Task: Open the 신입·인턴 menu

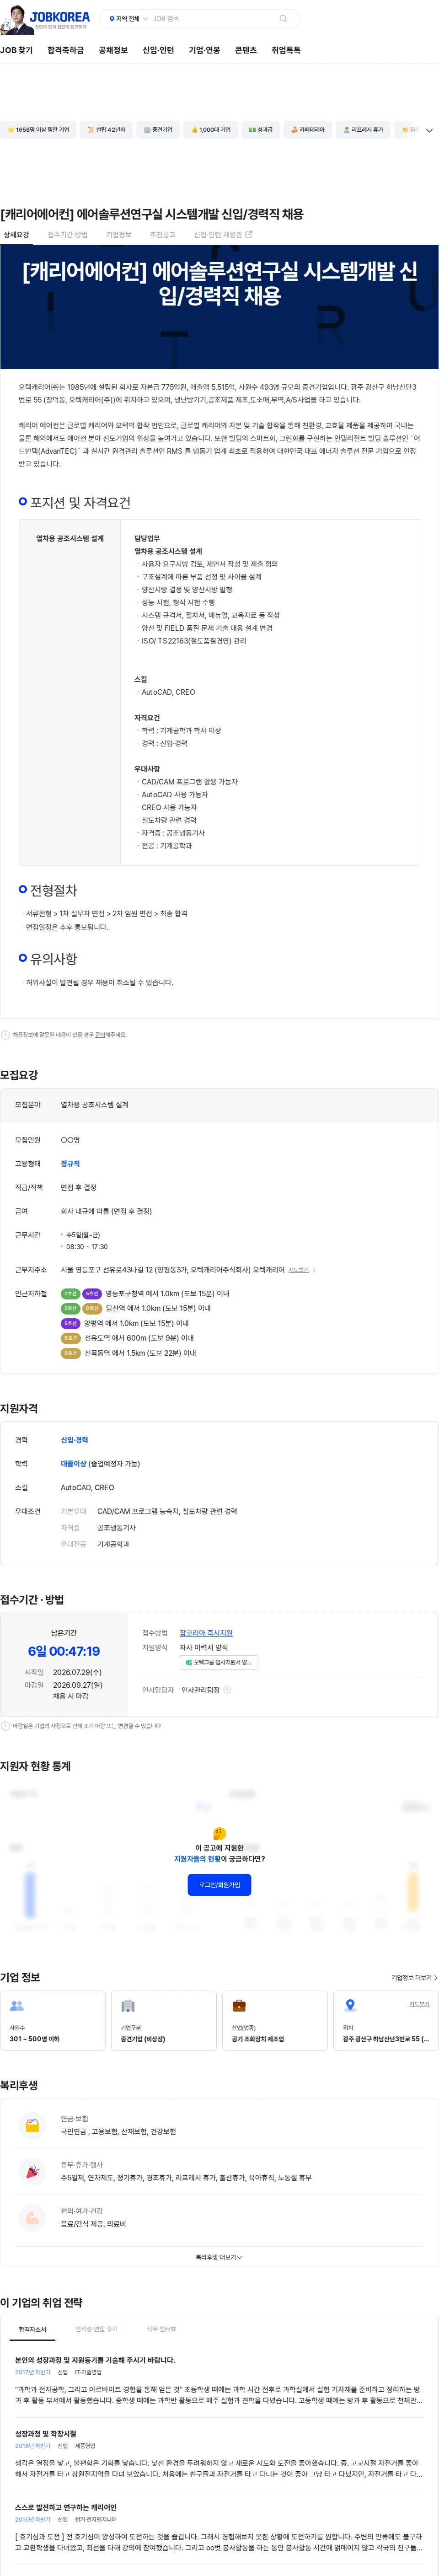Action: pyautogui.click(x=158, y=50)
